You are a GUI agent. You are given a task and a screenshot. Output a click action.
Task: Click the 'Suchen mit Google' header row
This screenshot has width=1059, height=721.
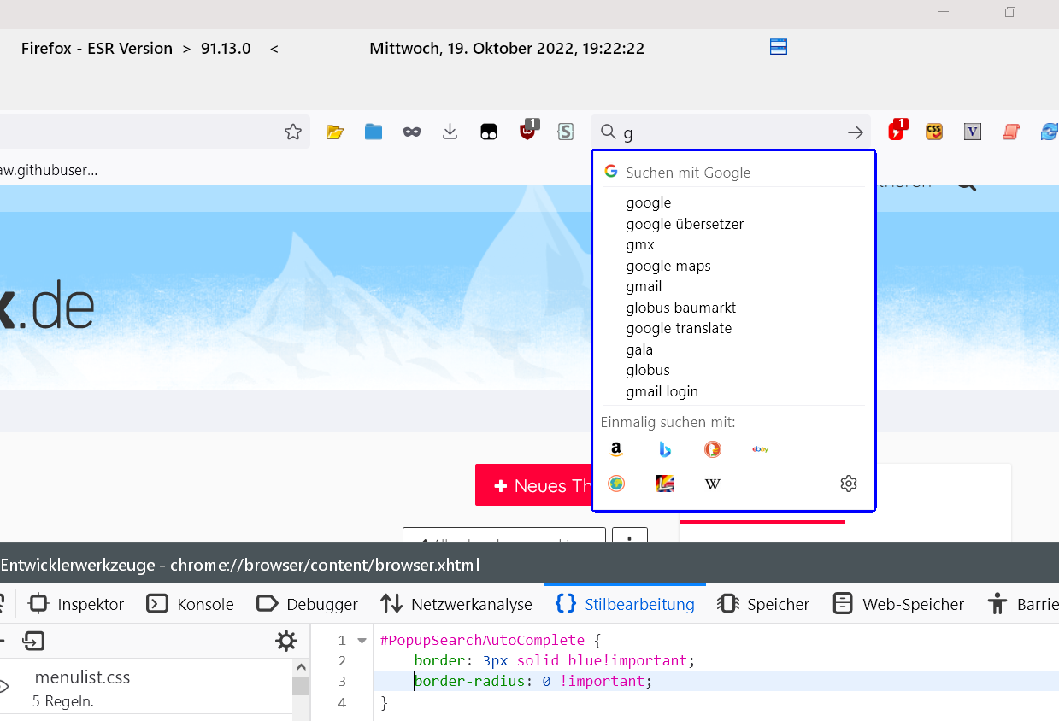coord(733,172)
